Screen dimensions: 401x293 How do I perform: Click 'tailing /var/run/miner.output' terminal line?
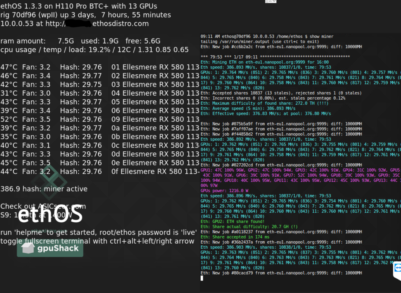tap(260, 42)
